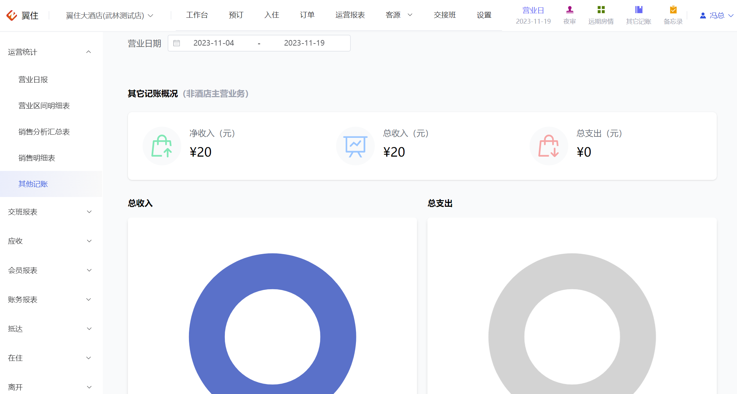Screen dimensions: 737x394
Task: Click the 净收入 green shopping bag icon
Action: [162, 146]
